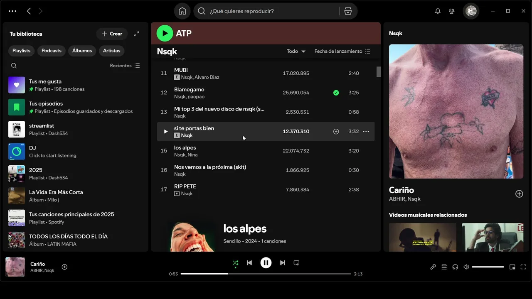The image size is (532, 299).
Task: Pause the current song
Action: click(x=266, y=263)
